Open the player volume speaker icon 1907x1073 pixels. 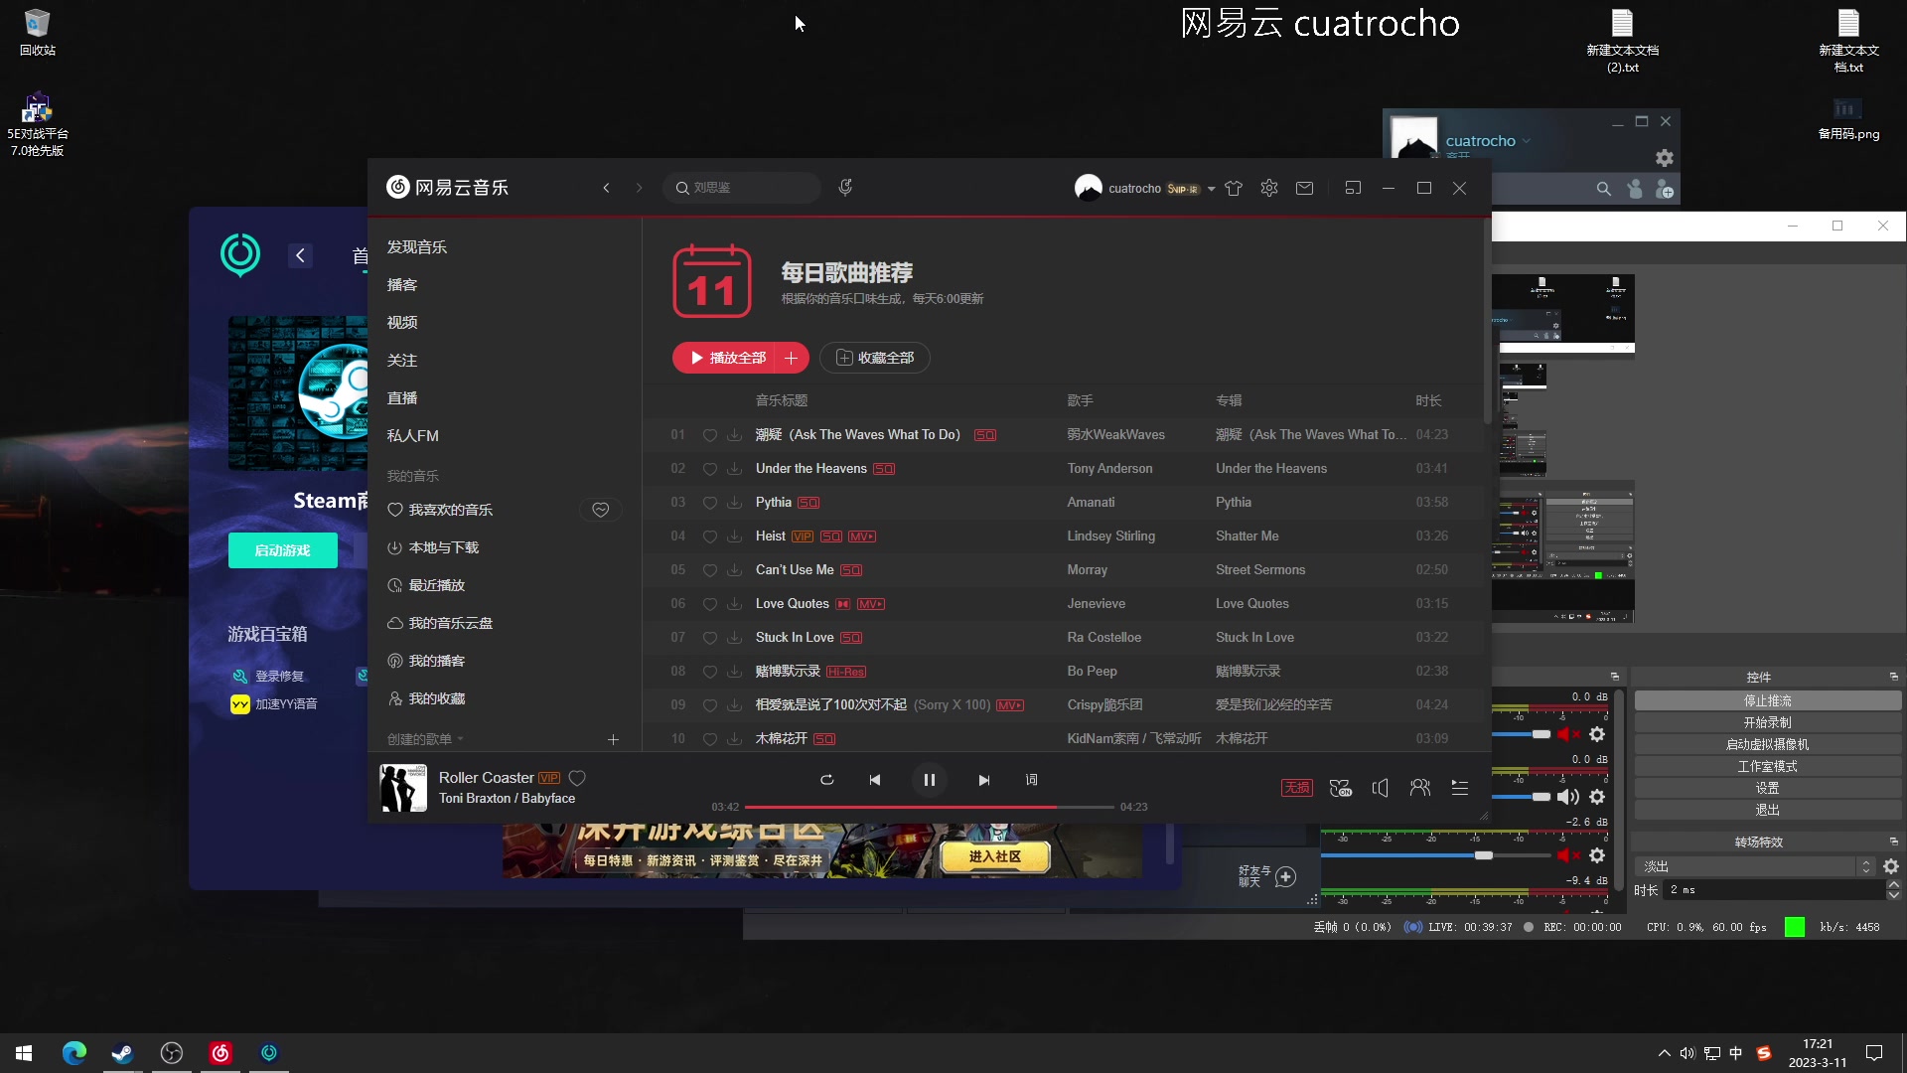click(1381, 788)
